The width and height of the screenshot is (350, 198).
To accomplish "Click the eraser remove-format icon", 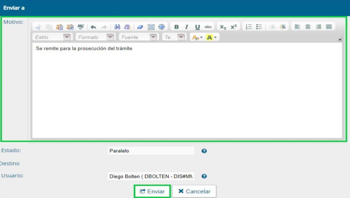I will pyautogui.click(x=140, y=27).
